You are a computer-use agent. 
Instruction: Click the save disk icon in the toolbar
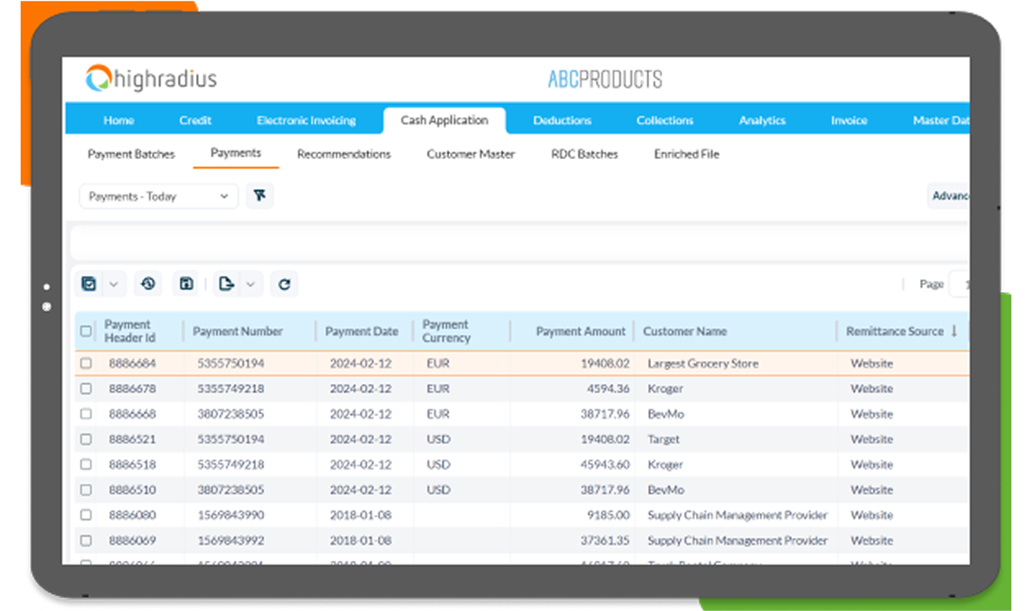click(187, 284)
